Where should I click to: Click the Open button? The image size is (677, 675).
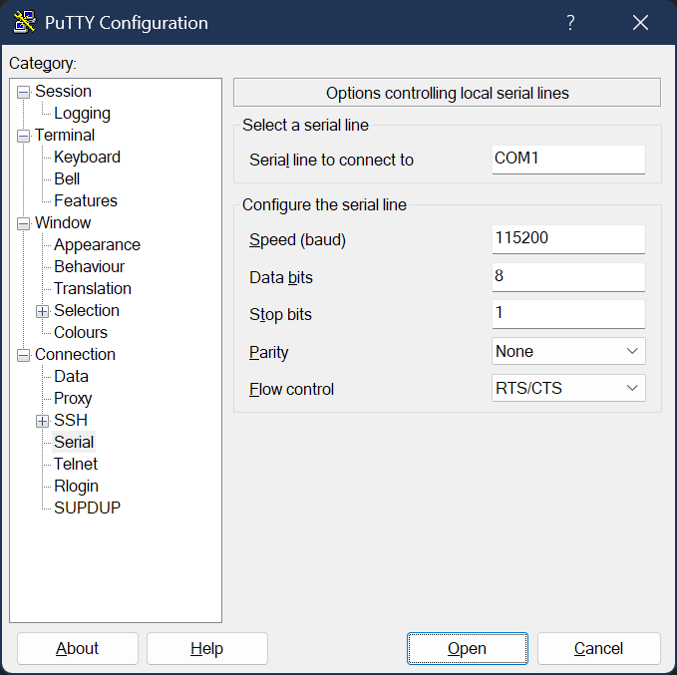pyautogui.click(x=467, y=648)
